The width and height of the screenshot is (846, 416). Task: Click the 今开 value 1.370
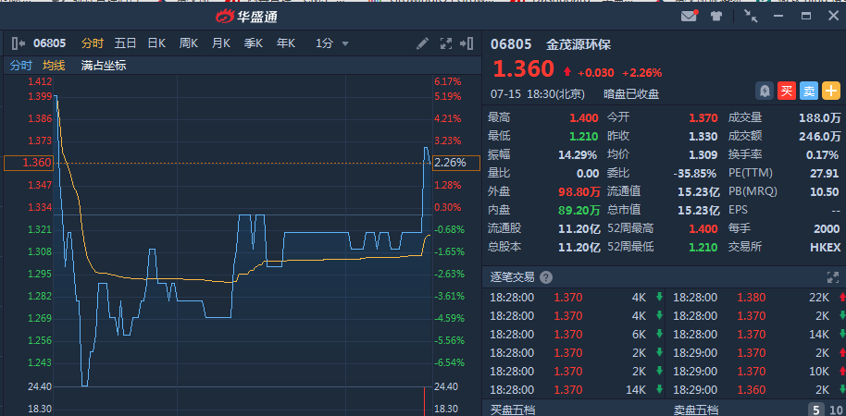(703, 118)
